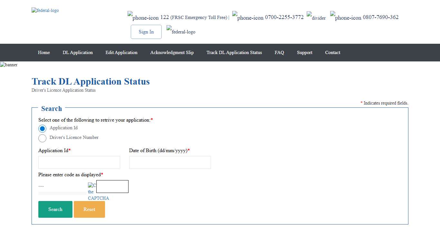This screenshot has height=247, width=440.
Task: Click the Date of Birth input field
Action: point(170,162)
